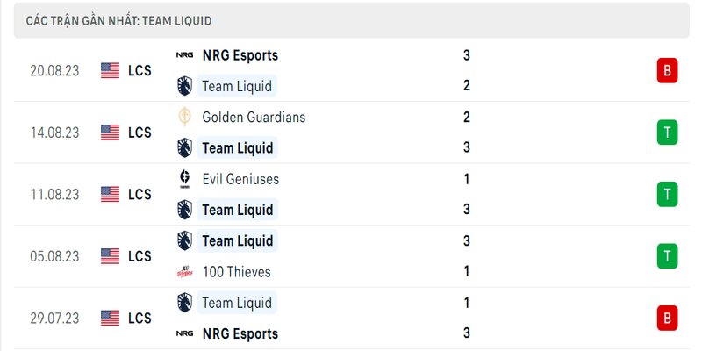This screenshot has height=351, width=702.
Task: Click Team Liquid logo in 20.08.23 match
Action: (184, 85)
